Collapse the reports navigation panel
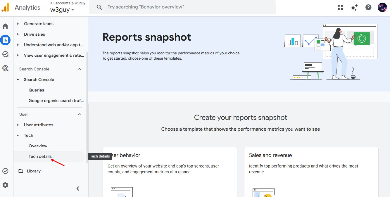 pos(78,189)
